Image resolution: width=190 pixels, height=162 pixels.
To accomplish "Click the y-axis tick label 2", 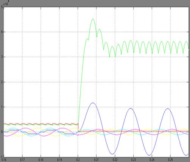I will pyautogui.click(x=2, y=82).
